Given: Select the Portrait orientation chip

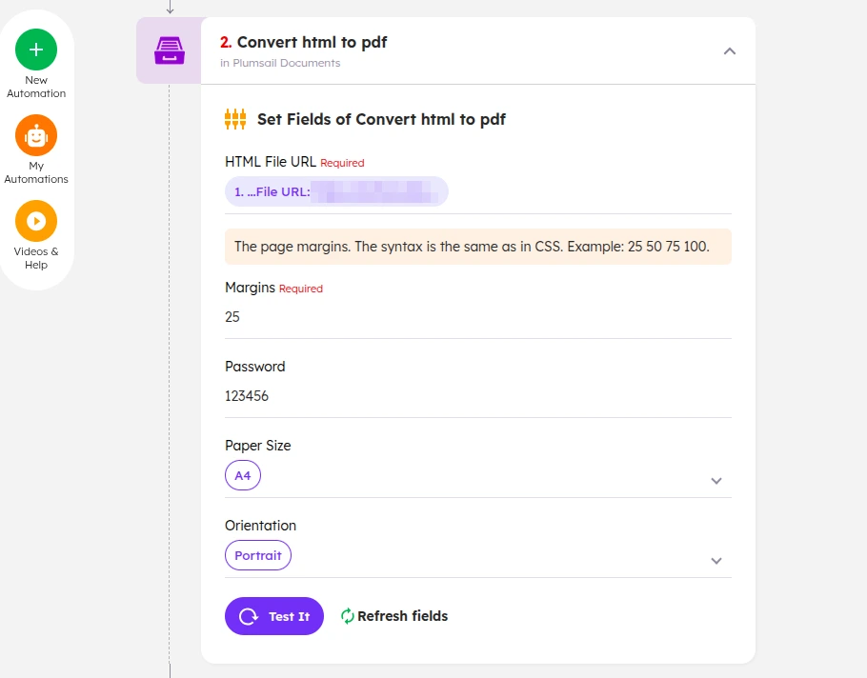Looking at the screenshot, I should (x=258, y=555).
